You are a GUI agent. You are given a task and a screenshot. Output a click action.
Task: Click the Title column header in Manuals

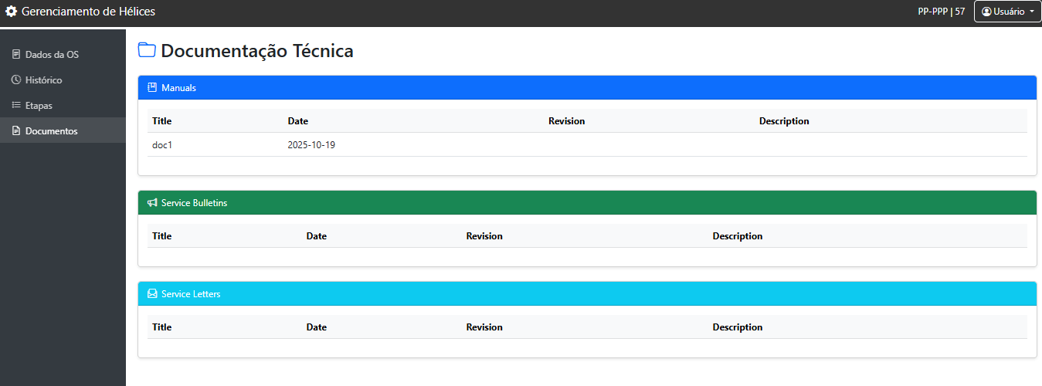point(161,121)
